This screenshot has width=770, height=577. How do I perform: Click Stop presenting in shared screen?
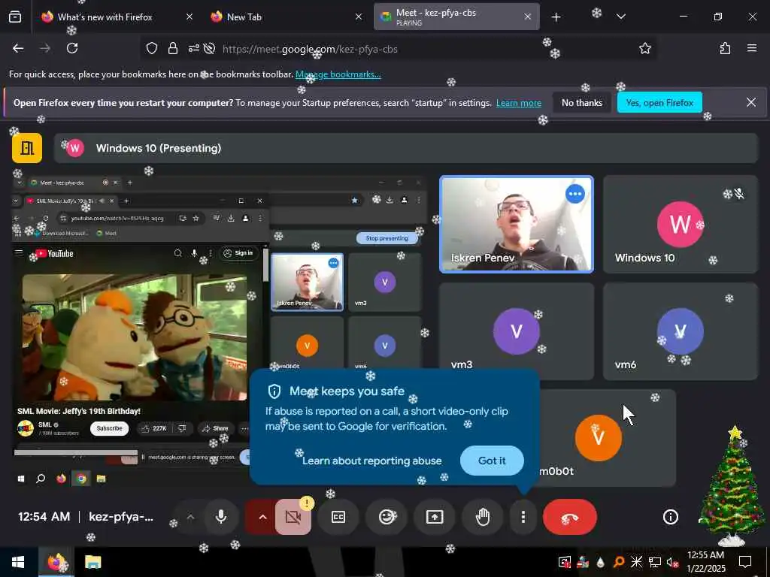(x=387, y=238)
